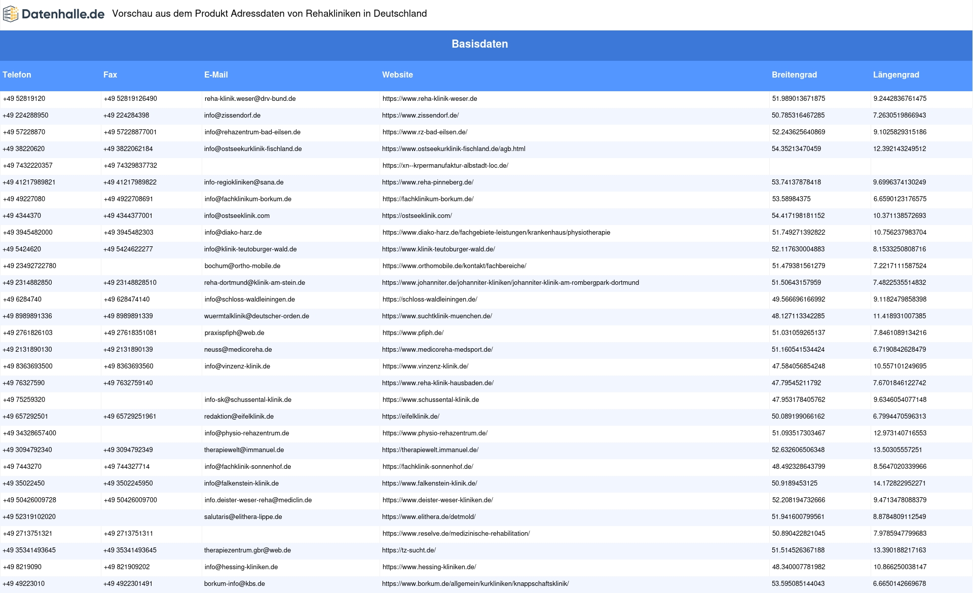
Task: Click phone number +49 23492722780
Action: click(29, 266)
